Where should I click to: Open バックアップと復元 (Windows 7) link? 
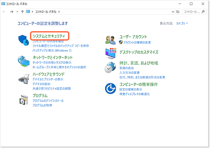52,50
